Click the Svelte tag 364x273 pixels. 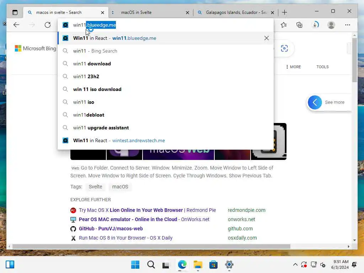click(95, 187)
